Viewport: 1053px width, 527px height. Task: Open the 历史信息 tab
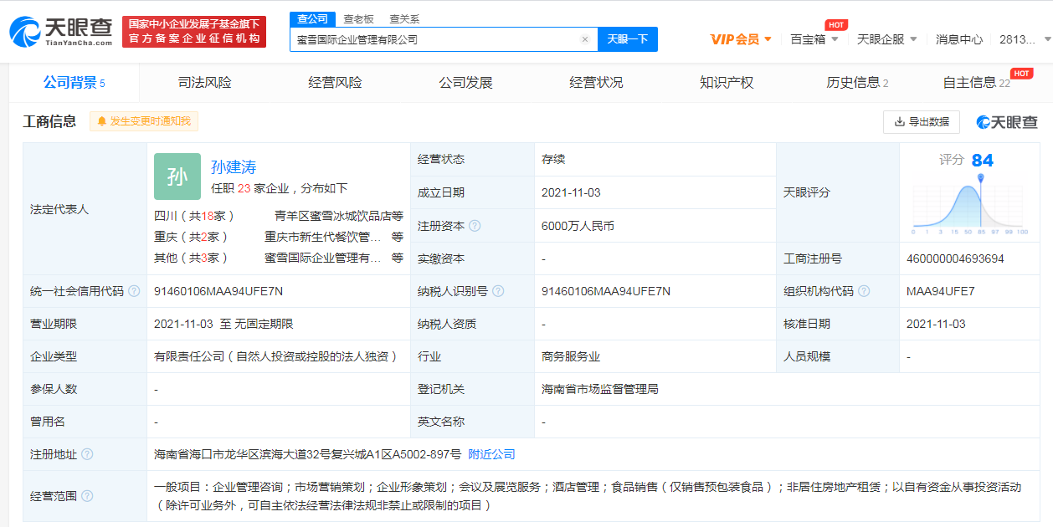(857, 83)
